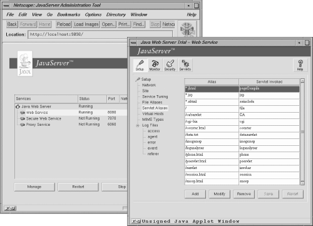Select the Java Web Server row
Screen dimensions: 313x226
coord(71,106)
